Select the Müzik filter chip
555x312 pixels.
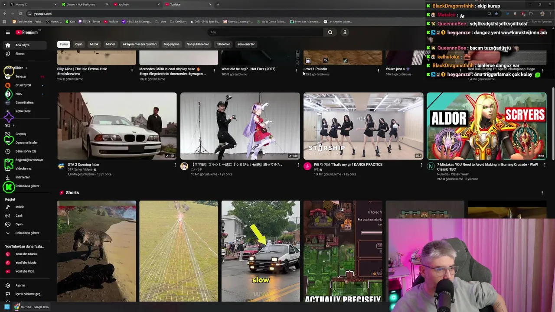click(94, 44)
